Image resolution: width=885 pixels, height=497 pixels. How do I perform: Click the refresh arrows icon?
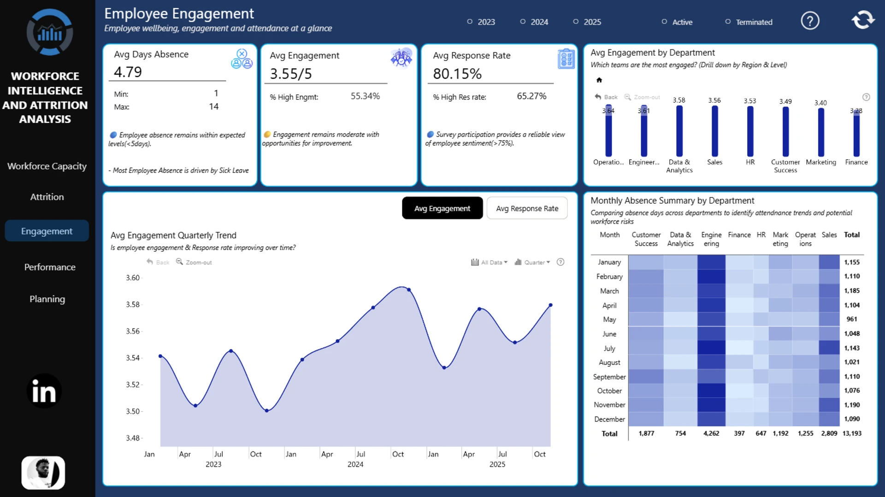(x=863, y=20)
